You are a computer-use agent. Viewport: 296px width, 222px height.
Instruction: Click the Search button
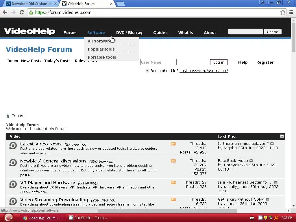[x=273, y=32]
